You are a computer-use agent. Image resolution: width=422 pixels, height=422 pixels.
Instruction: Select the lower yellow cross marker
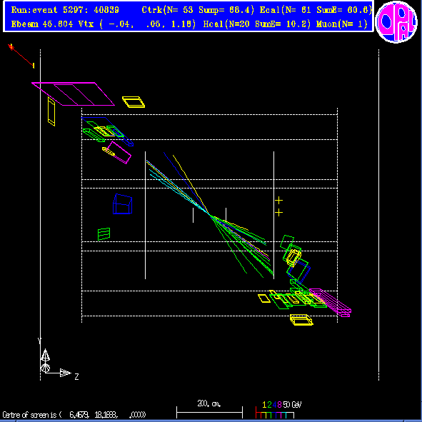278,213
